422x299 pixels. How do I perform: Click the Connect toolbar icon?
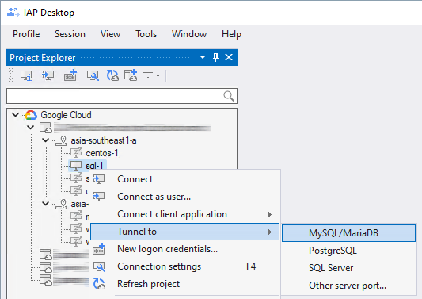click(x=48, y=75)
